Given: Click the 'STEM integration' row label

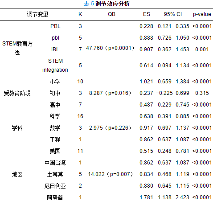Looking at the screenshot, I should pyautogui.click(x=55, y=65).
